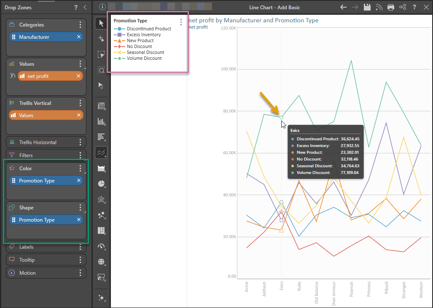
Task: Click the share icon in the top bar
Action: click(403, 7)
